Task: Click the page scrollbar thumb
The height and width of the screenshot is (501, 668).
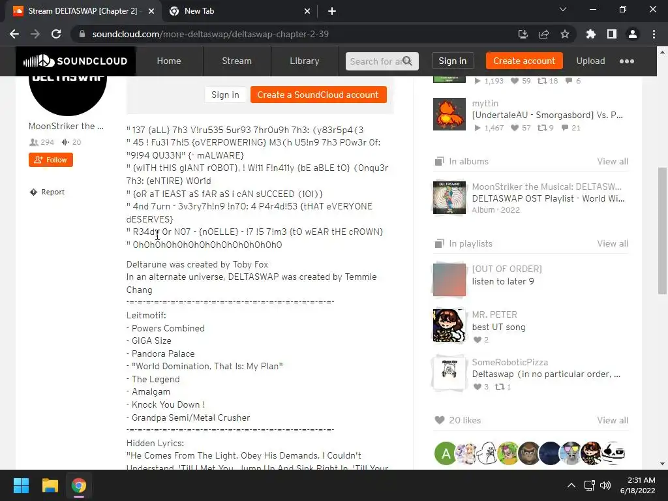Action: click(x=662, y=230)
